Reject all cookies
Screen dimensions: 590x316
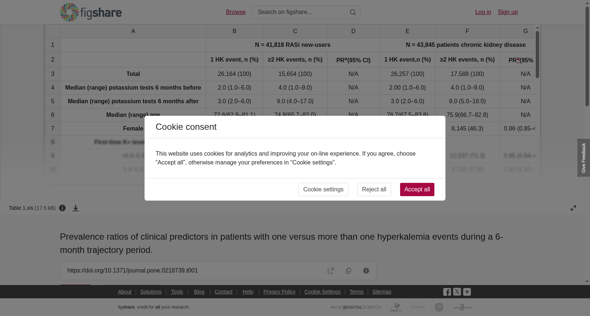(x=374, y=190)
